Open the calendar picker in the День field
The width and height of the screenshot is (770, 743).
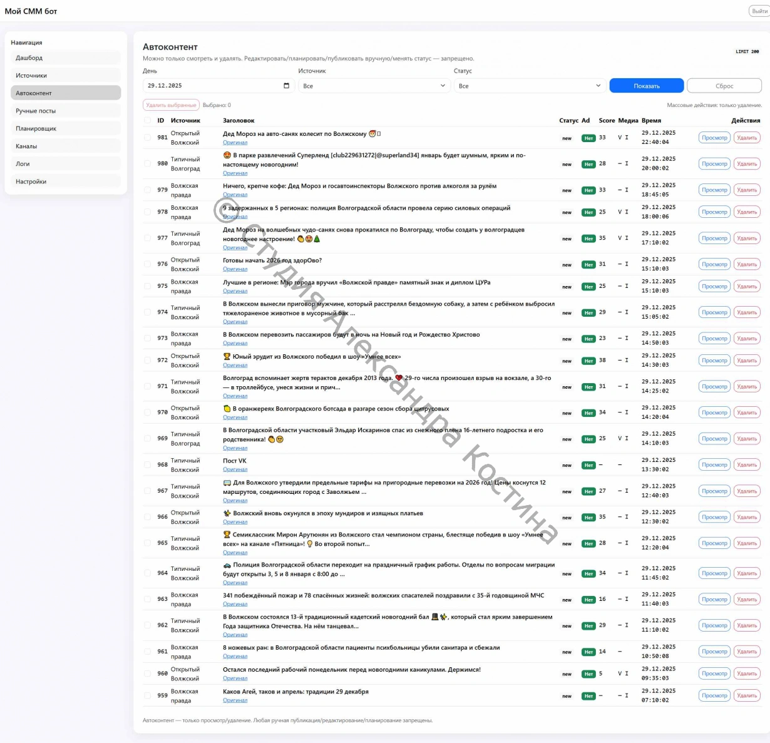click(287, 86)
